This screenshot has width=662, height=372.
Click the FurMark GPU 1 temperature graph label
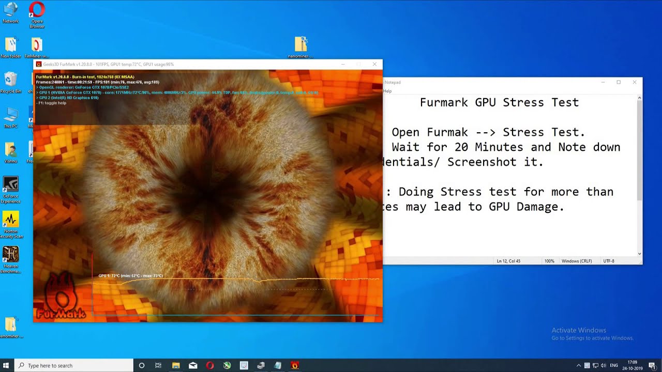130,276
